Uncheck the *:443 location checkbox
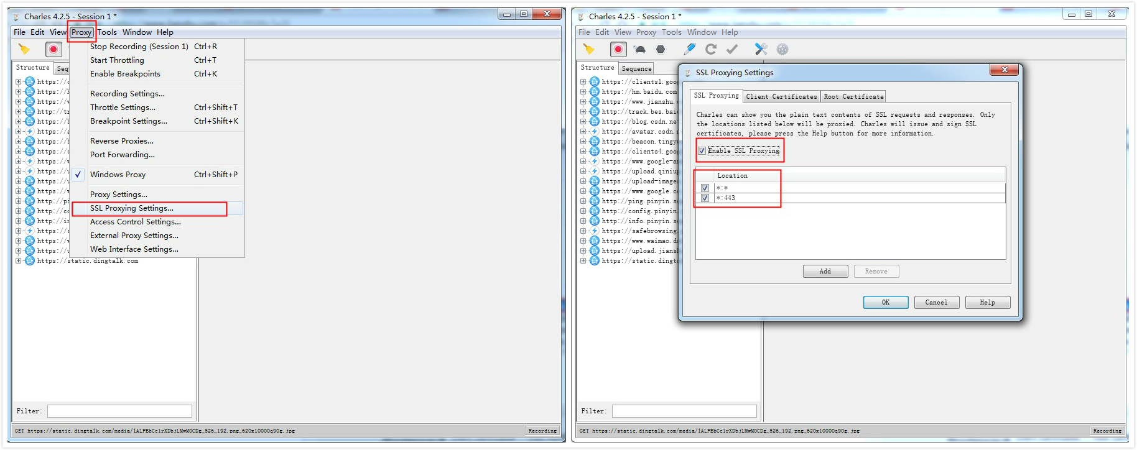1137x450 pixels. click(x=705, y=198)
